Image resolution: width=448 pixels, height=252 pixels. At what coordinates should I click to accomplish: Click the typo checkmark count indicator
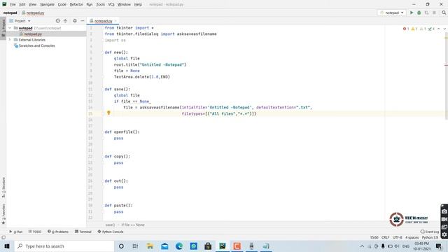431,29
